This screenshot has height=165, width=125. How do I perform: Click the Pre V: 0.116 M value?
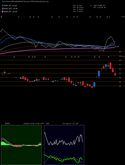pos(100,7)
